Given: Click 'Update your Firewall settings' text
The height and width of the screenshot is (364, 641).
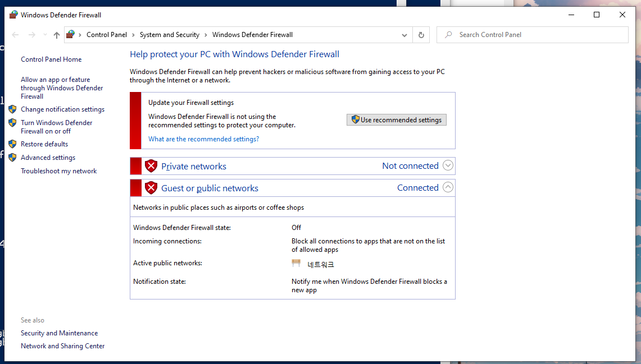Looking at the screenshot, I should 191,103.
